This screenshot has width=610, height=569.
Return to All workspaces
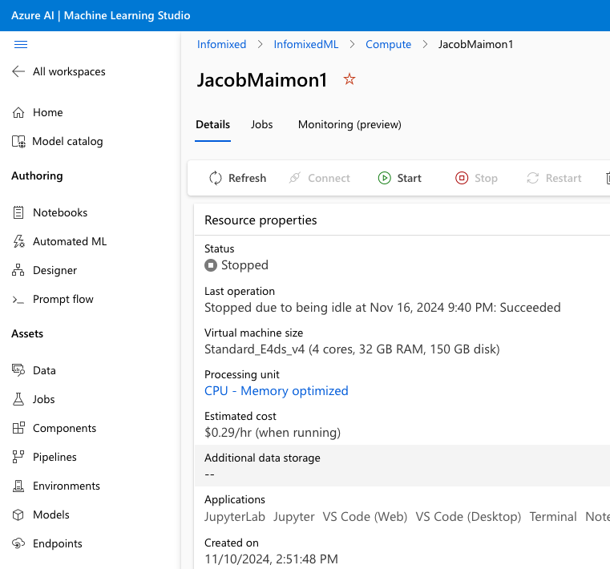[x=69, y=71]
